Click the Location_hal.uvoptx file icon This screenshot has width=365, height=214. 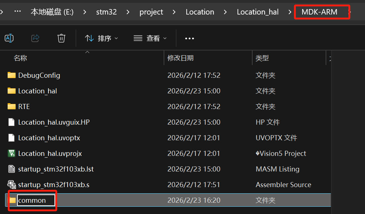tap(11, 138)
